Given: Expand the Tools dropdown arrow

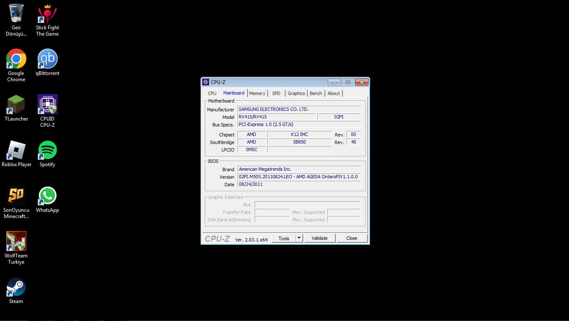Looking at the screenshot, I should point(299,238).
